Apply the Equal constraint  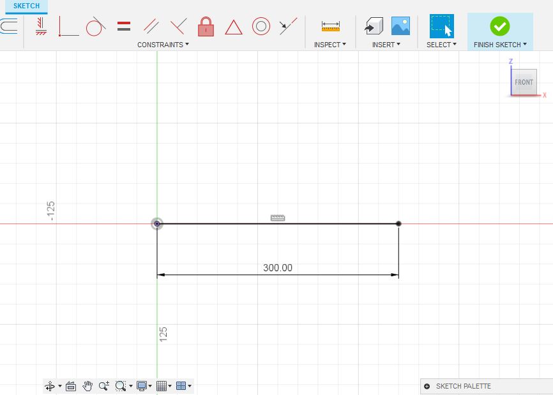[124, 26]
